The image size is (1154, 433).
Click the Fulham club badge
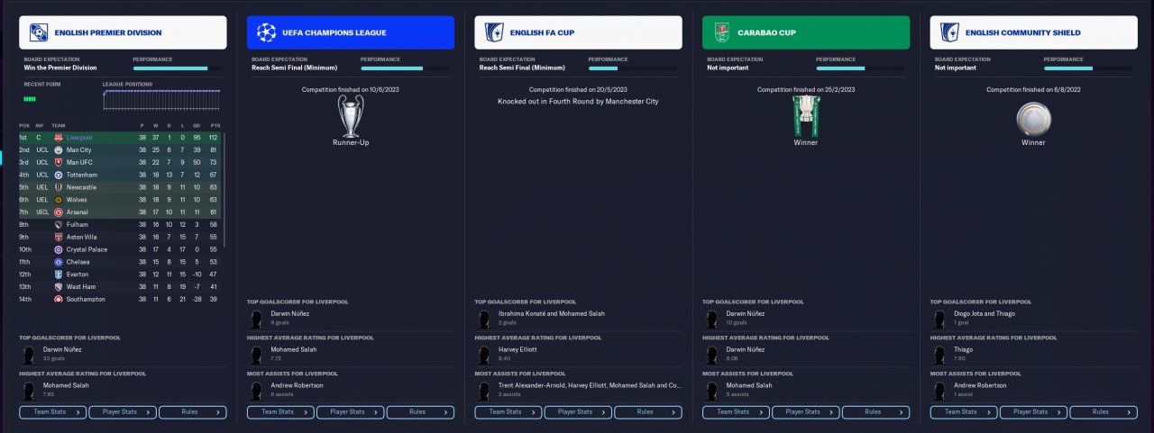[59, 224]
